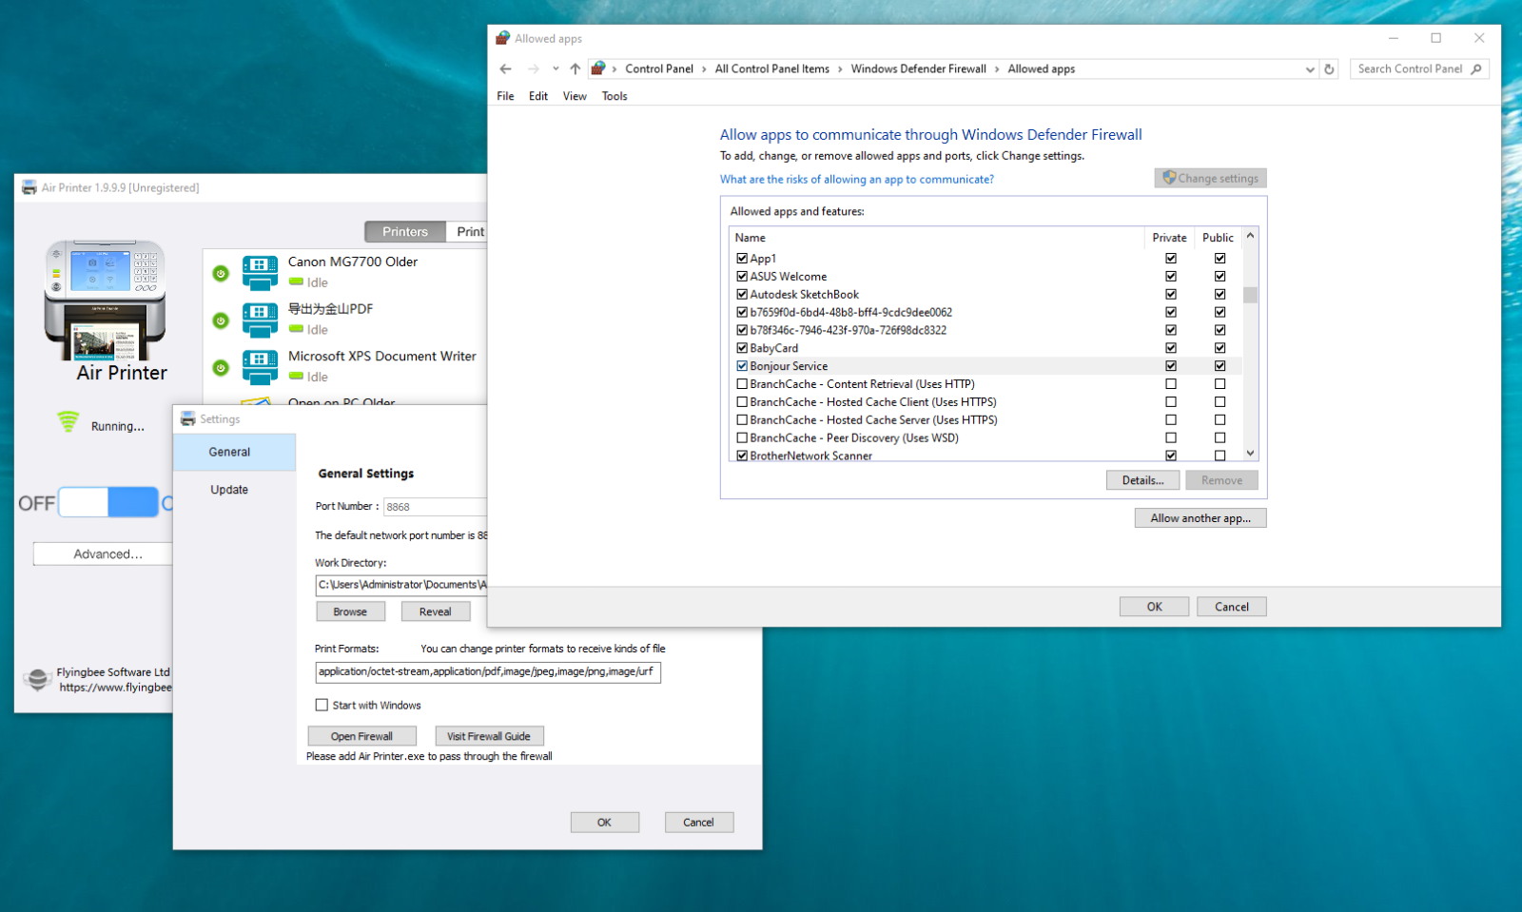This screenshot has width=1522, height=912.
Task: Open the View menu
Action: tap(575, 96)
